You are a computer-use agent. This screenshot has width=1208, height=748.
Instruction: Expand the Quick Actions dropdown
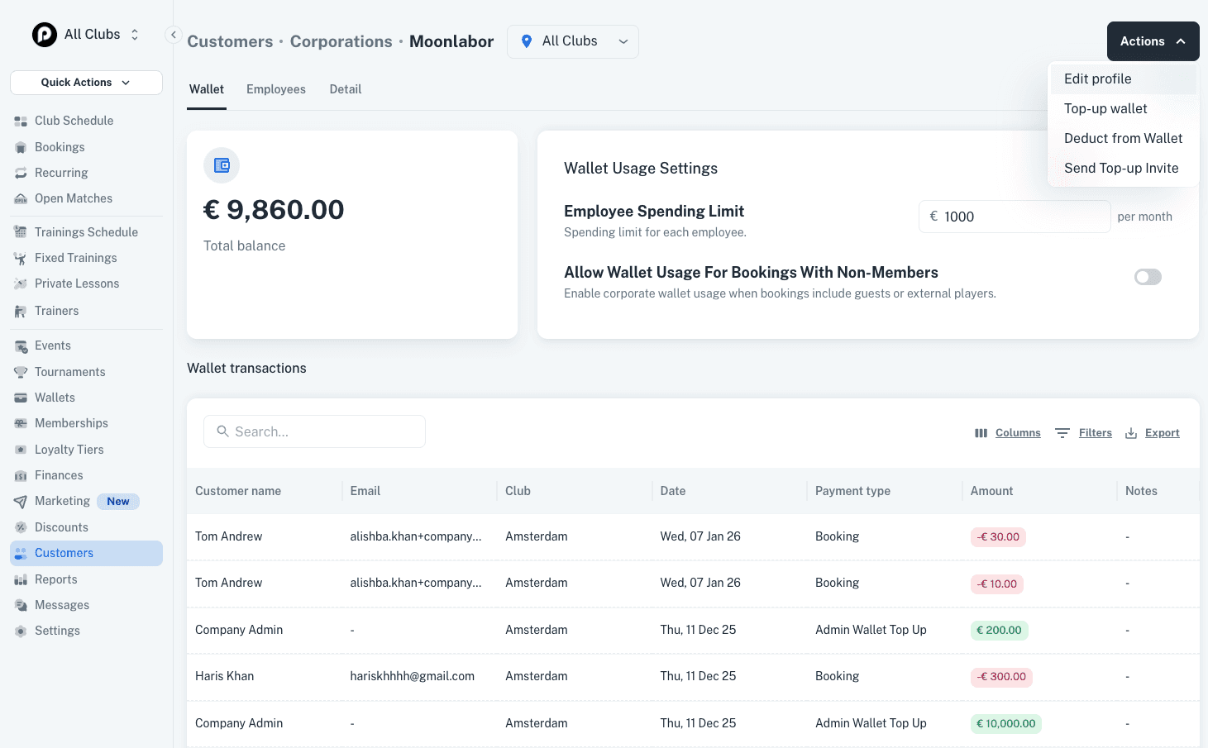pyautogui.click(x=86, y=83)
